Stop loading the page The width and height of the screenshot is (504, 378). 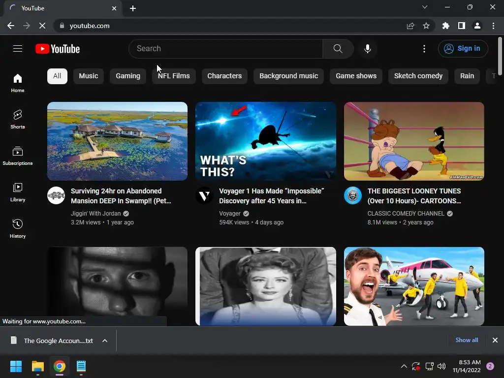pyautogui.click(x=42, y=26)
